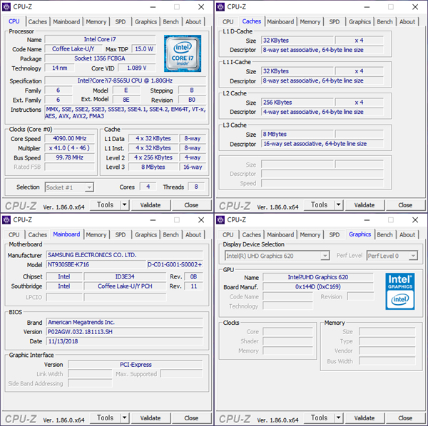
Task: Open Tools dropdown arrow in Graphics window
Action: (338, 417)
